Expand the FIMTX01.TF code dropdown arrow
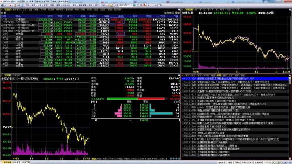Viewport: 292px width, 164px height. [131, 5]
